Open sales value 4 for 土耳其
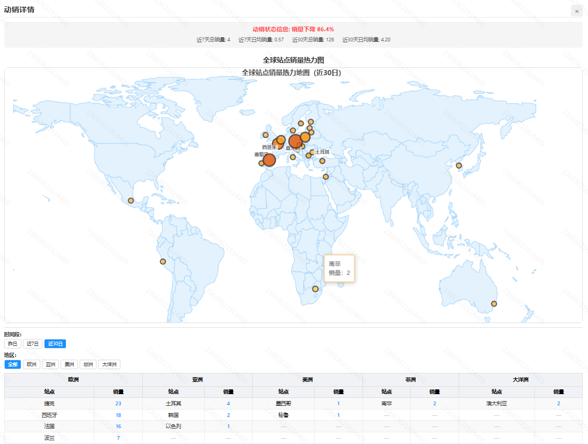The image size is (588, 444). tap(228, 403)
